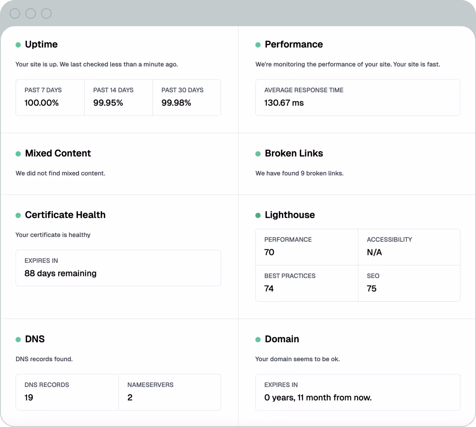476x427 pixels.
Task: Select the Past 30 Days 99.98% value
Action: (x=176, y=103)
